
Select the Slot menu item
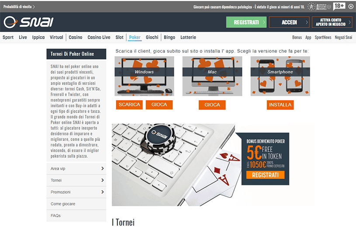[x=119, y=37]
